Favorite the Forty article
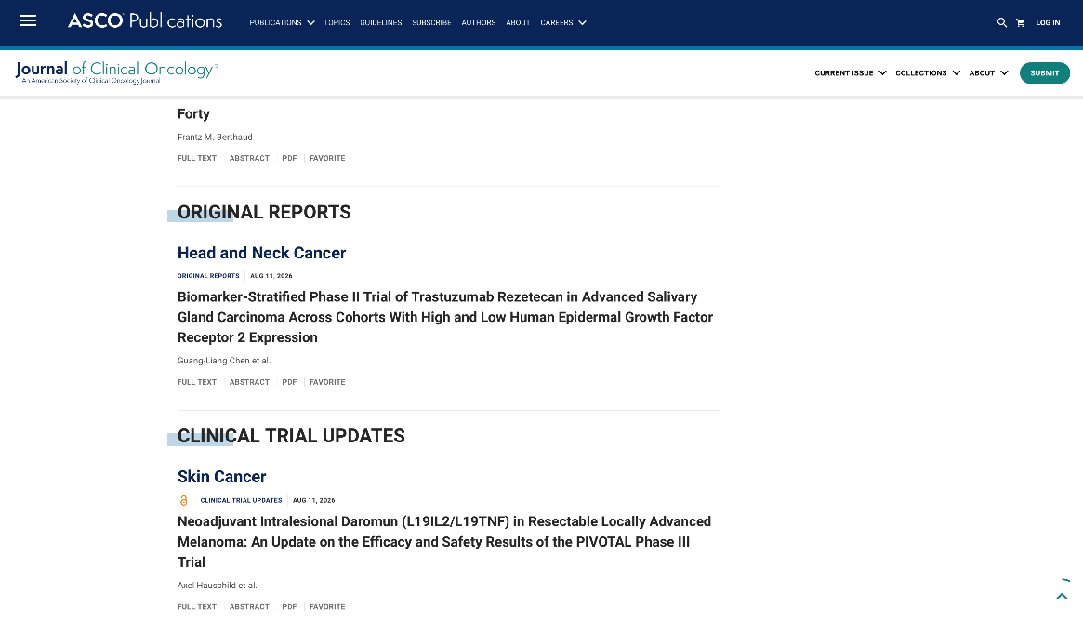Image resolution: width=1083 pixels, height=619 pixels. coord(327,158)
